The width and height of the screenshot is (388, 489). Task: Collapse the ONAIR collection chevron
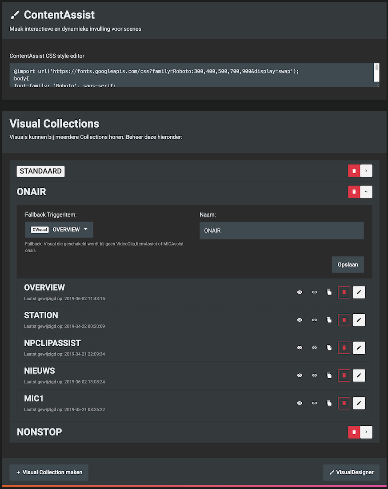(x=366, y=192)
